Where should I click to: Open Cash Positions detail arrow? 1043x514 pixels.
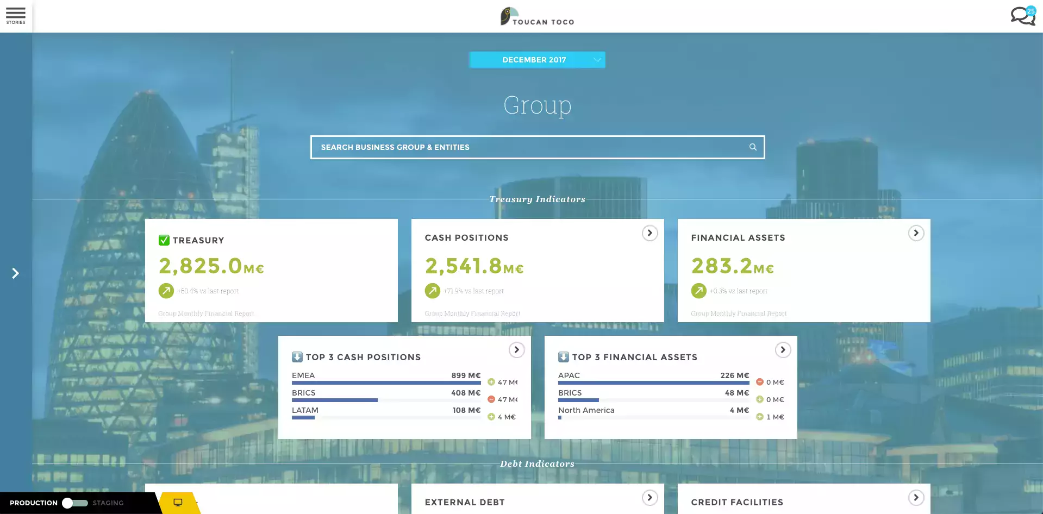pos(649,233)
